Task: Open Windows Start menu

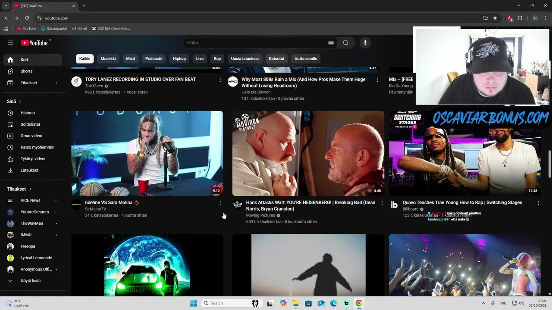Action: tap(193, 303)
